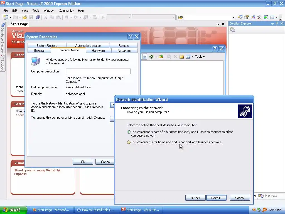
Task: Click the Windows Start button
Action: pyautogui.click(x=13, y=210)
